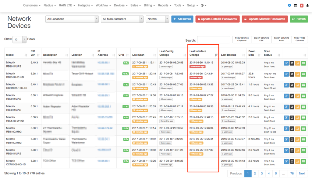Open the calendar icon in the top bar
312x183 pixels.
pos(296,5)
